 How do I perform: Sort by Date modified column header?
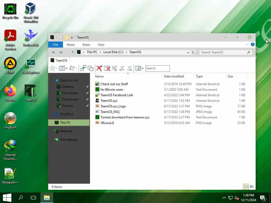click(178, 76)
